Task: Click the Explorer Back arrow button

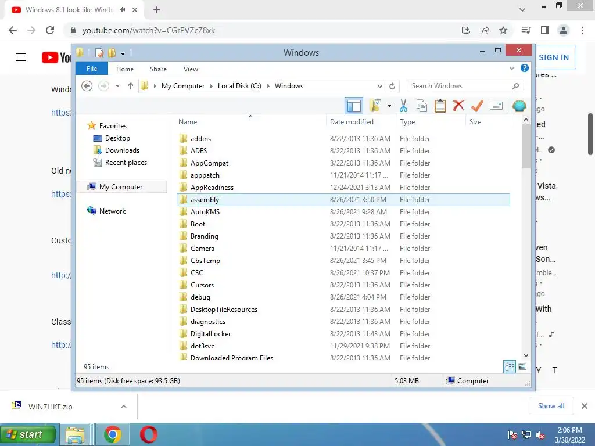Action: pos(87,86)
